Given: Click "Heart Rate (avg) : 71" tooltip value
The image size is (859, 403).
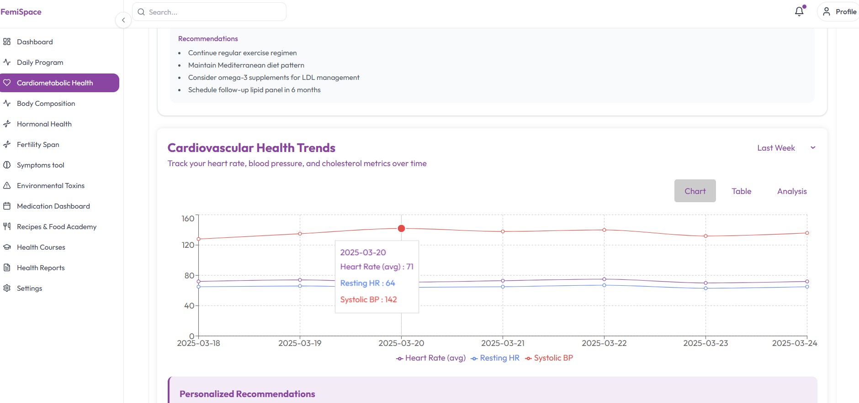Looking at the screenshot, I should pyautogui.click(x=376, y=267).
